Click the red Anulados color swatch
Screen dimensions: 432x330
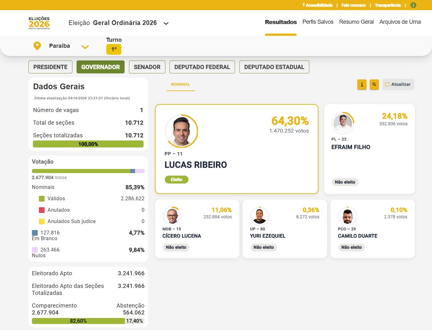click(x=42, y=210)
